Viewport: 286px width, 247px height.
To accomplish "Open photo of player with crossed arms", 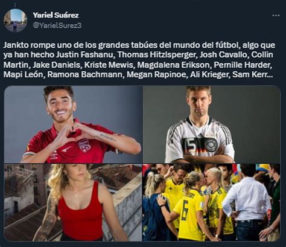I will click(211, 124).
